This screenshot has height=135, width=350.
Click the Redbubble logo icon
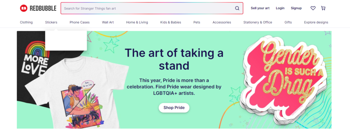click(24, 8)
